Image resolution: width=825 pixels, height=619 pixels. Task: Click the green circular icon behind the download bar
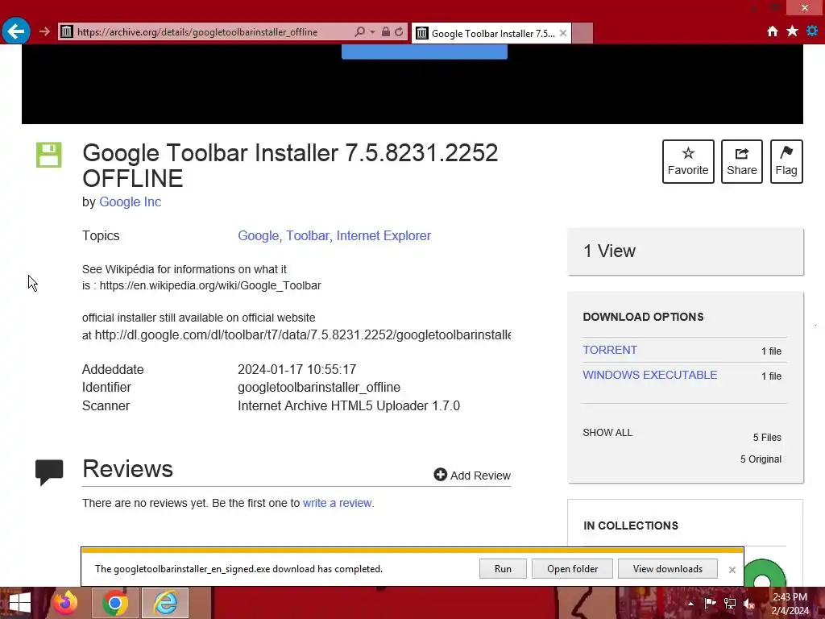[x=765, y=574]
